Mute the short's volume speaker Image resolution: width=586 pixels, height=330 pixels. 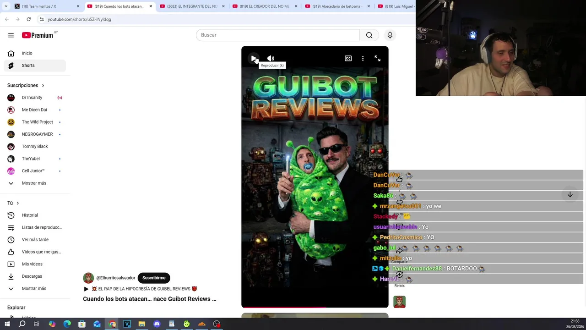click(x=271, y=58)
